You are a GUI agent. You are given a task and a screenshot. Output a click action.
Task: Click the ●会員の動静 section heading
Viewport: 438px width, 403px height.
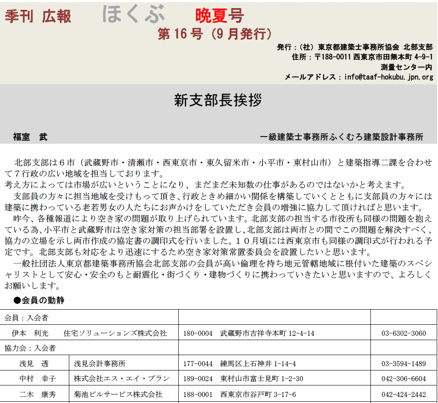tap(39, 300)
